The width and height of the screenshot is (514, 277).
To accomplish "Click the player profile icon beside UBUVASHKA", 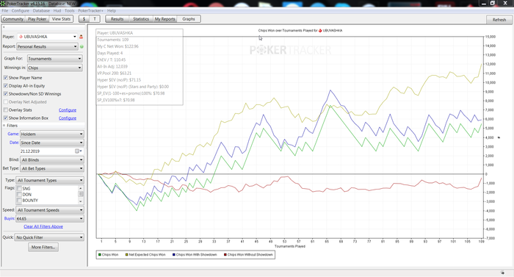I will coord(81,37).
